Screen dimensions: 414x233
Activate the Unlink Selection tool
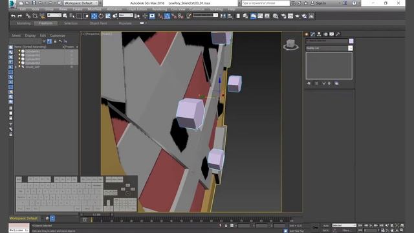point(35,16)
